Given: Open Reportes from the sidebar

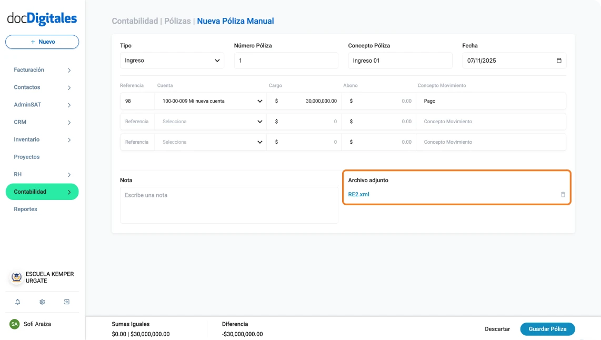Looking at the screenshot, I should tap(26, 209).
